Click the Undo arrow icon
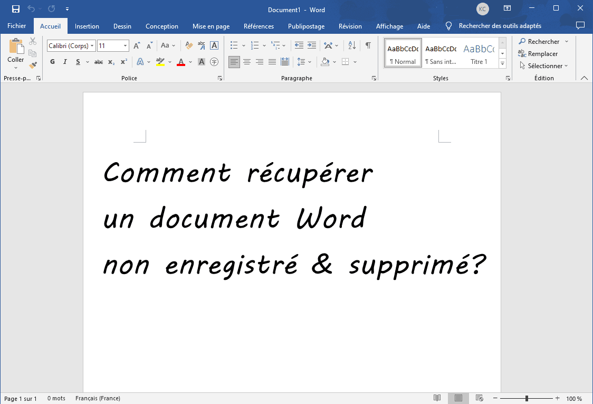 pos(31,8)
